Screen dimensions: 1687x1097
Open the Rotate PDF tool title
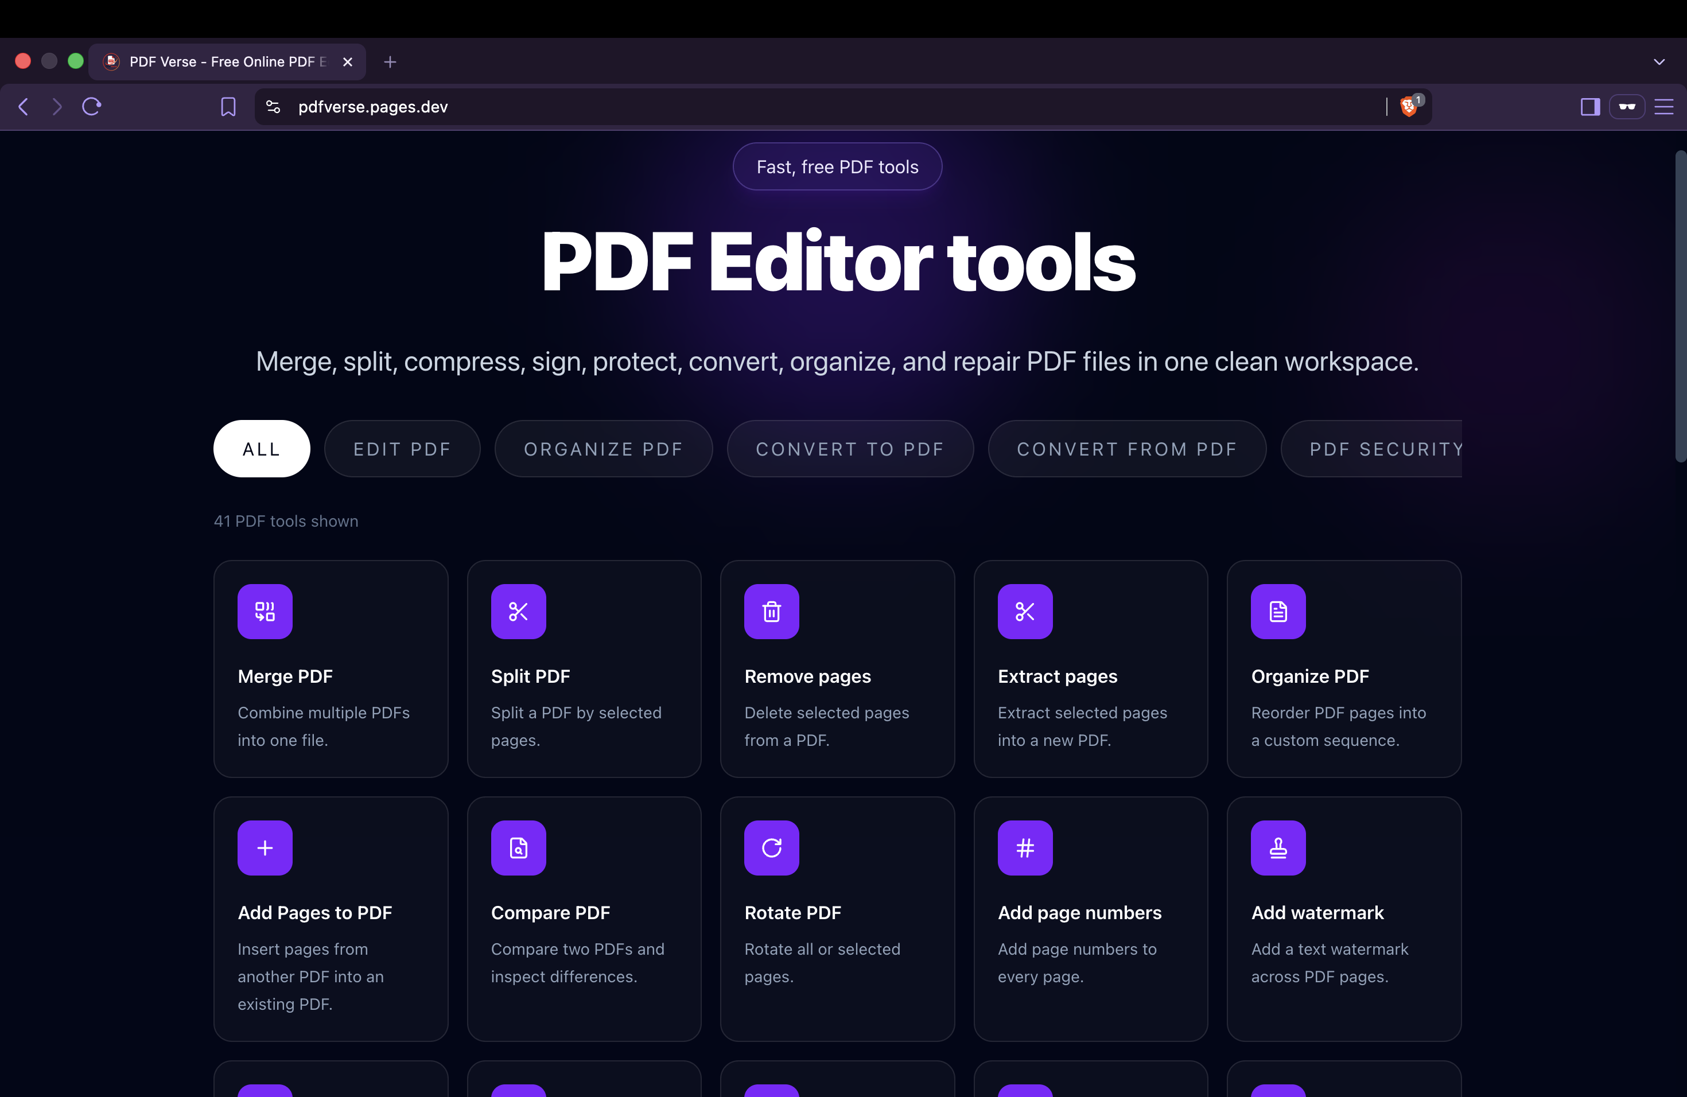pos(792,913)
